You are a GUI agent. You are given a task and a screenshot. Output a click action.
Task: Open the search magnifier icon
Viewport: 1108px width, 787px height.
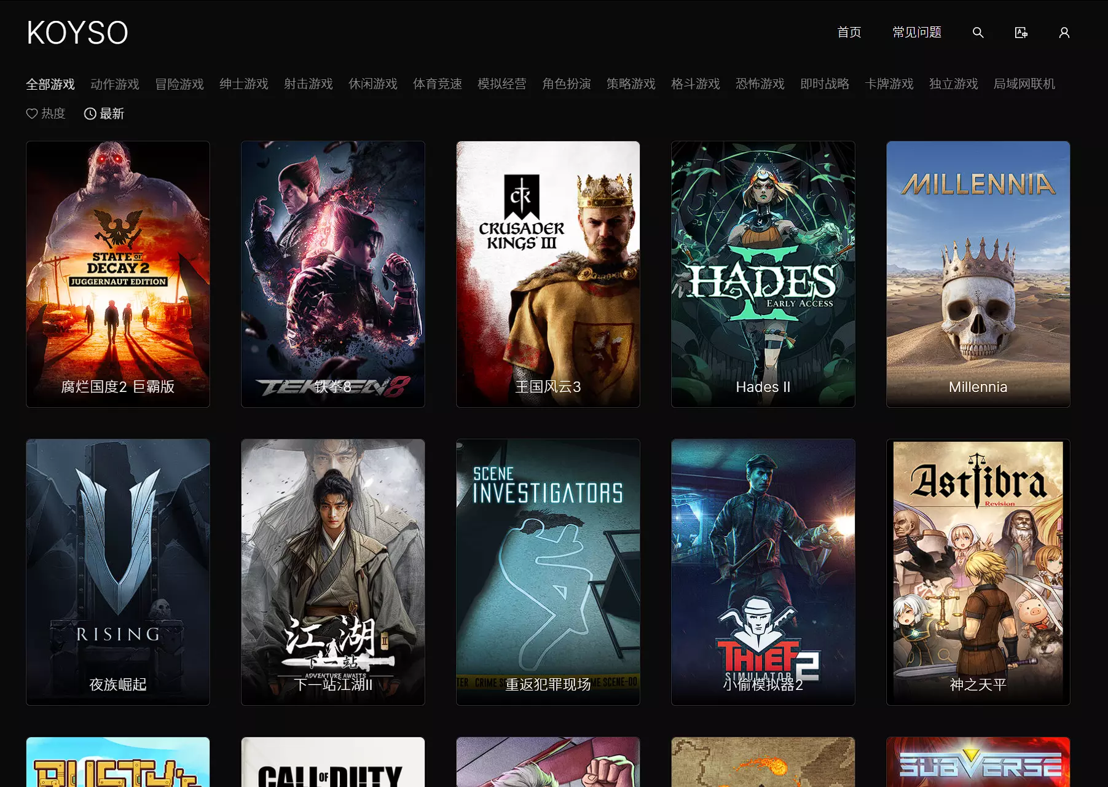pyautogui.click(x=978, y=33)
